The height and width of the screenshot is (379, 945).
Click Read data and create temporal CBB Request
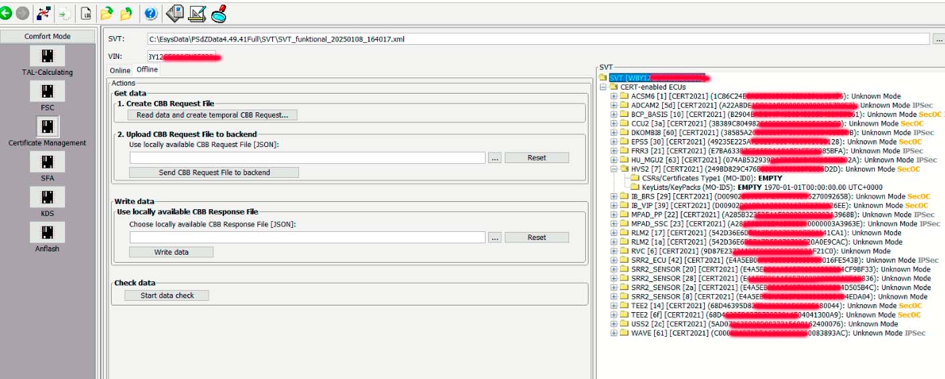click(213, 115)
